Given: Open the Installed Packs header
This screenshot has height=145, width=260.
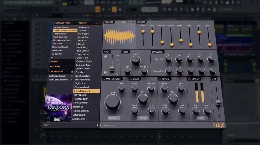Looking at the screenshot, I should coord(66,23).
